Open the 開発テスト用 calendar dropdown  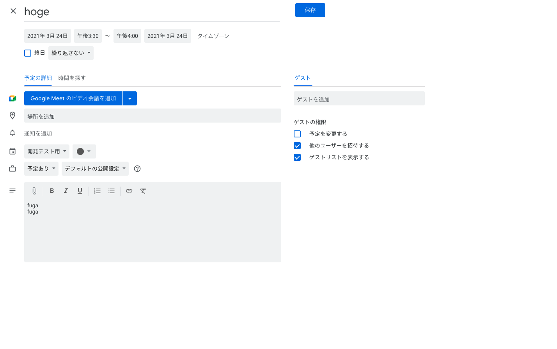tap(47, 151)
